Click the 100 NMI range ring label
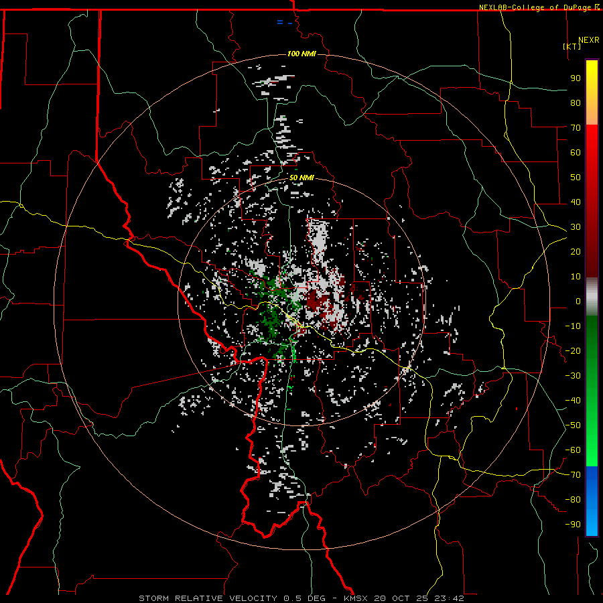The height and width of the screenshot is (603, 603). point(301,54)
